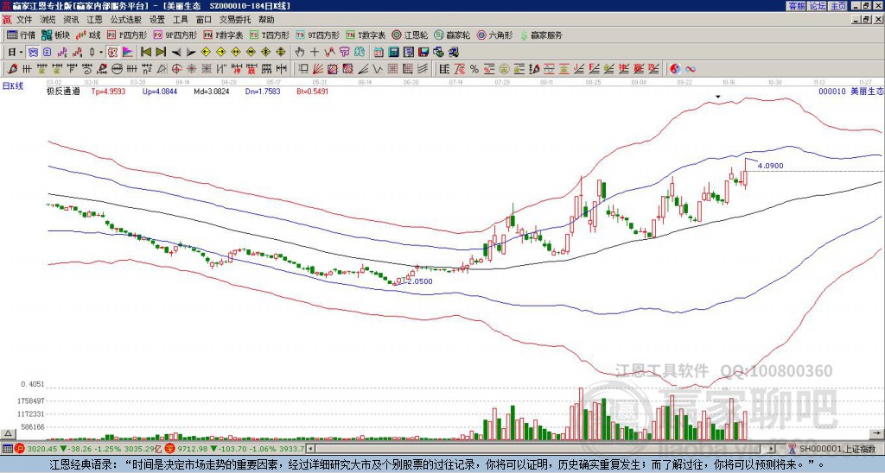Click the yin-yang symbol icon

pyautogui.click(x=675, y=69)
